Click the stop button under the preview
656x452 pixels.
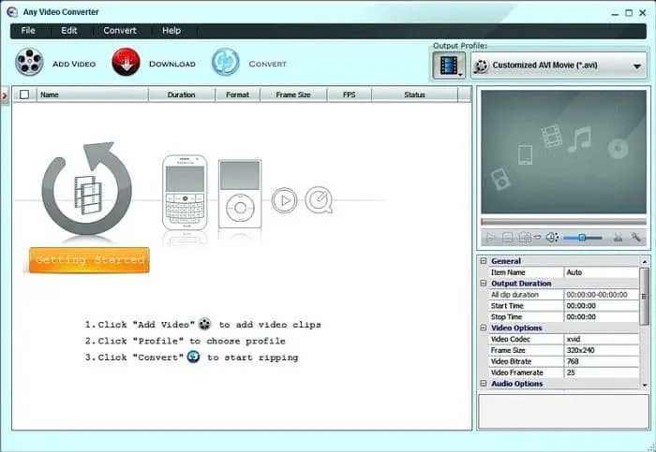tap(507, 239)
